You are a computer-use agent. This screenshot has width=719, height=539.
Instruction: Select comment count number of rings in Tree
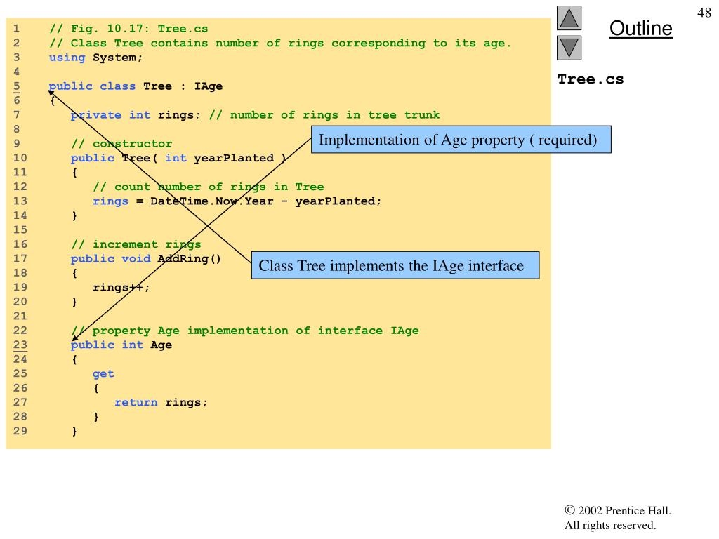(208, 187)
